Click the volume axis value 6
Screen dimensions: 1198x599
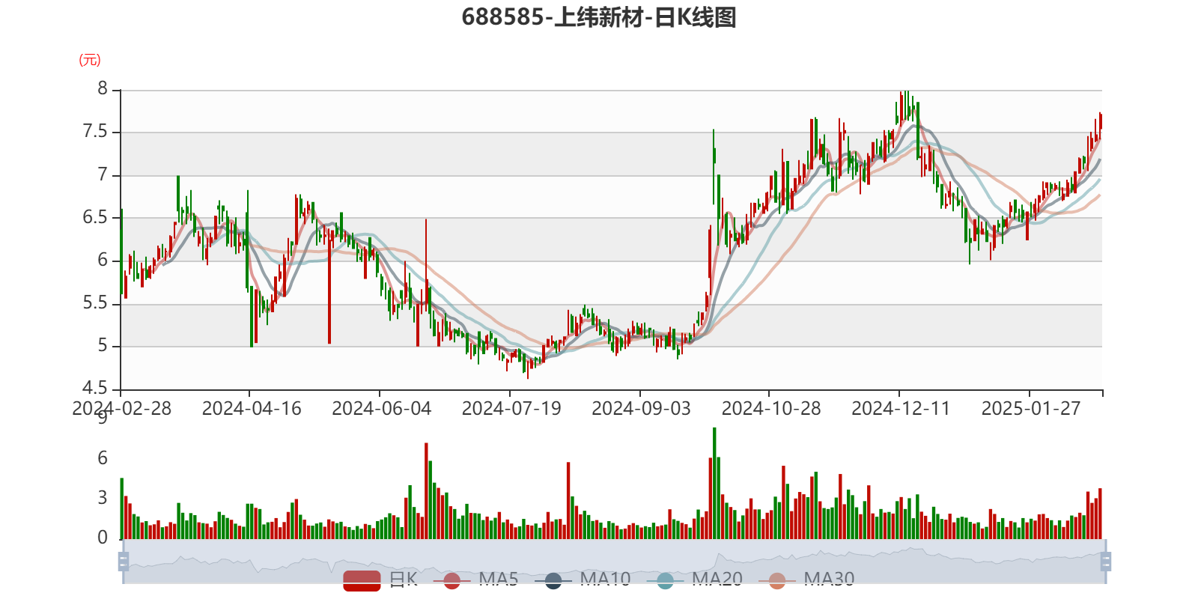tap(103, 458)
